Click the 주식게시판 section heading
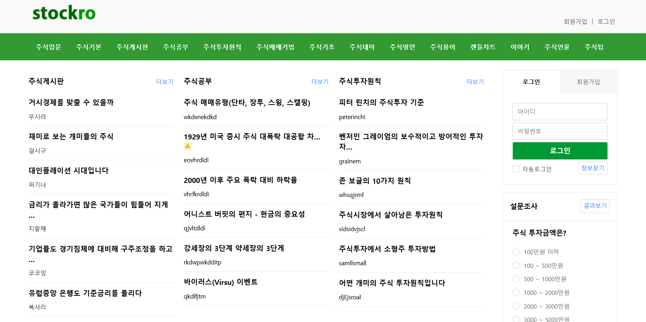646x322 pixels. 46,81
